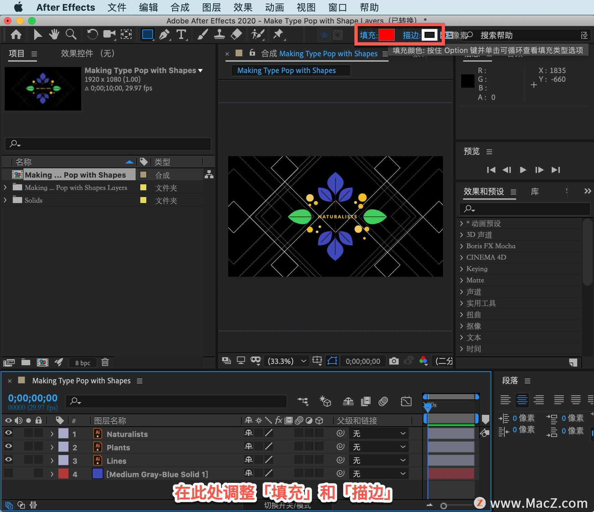594x512 pixels.
Task: Select the Hand tool
Action: pos(54,35)
